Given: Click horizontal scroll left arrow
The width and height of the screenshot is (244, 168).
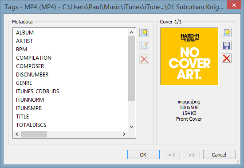Looking at the screenshot, I should click(17, 134).
